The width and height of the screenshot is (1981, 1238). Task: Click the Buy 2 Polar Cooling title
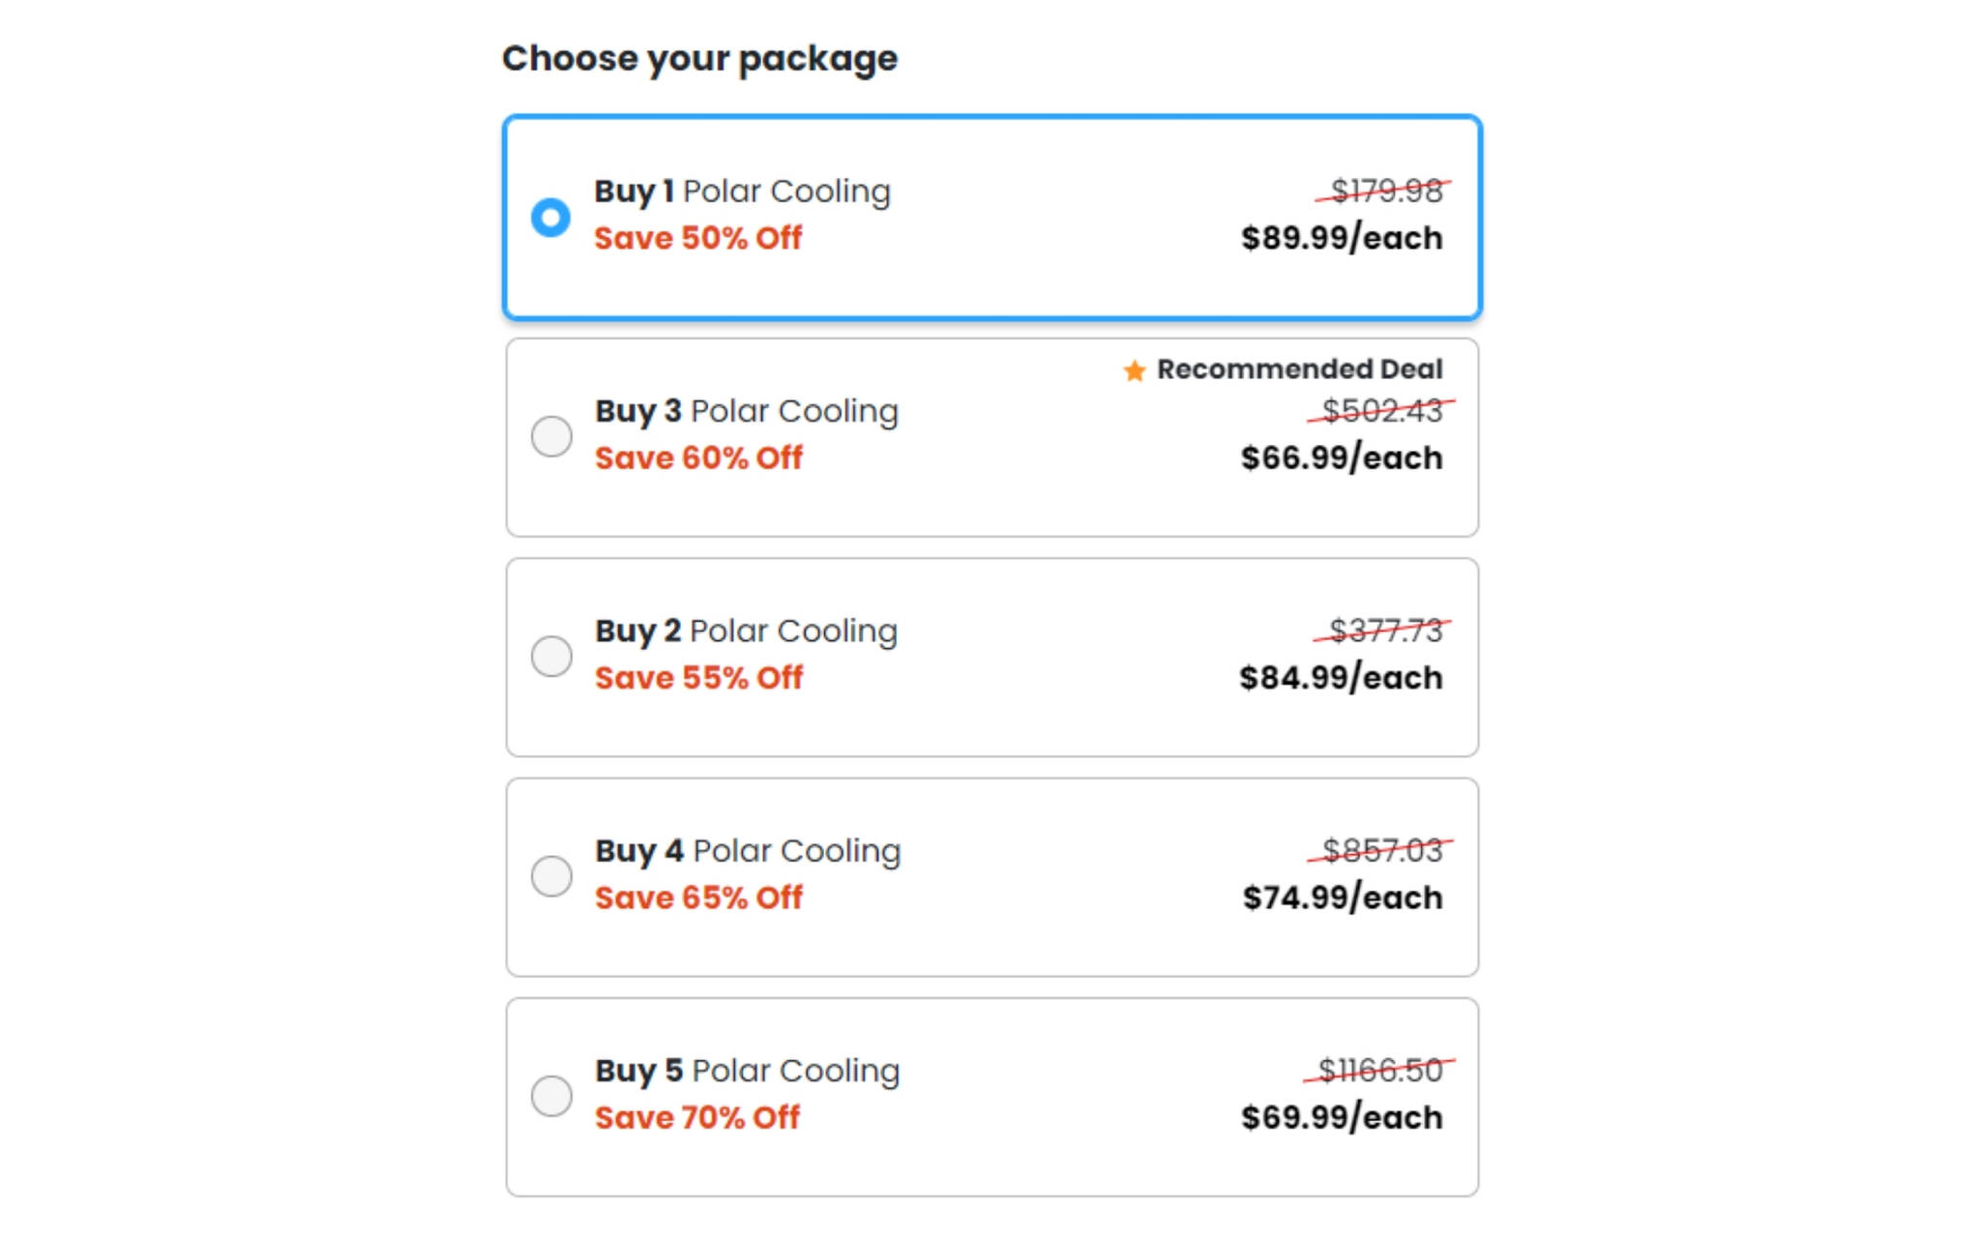tap(746, 631)
